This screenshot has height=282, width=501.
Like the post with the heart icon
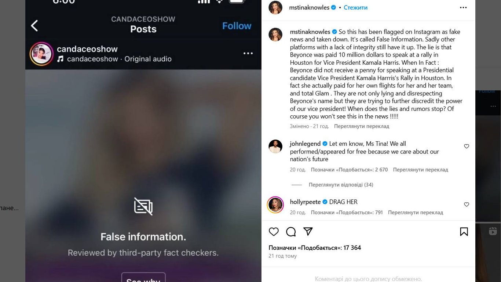[274, 232]
